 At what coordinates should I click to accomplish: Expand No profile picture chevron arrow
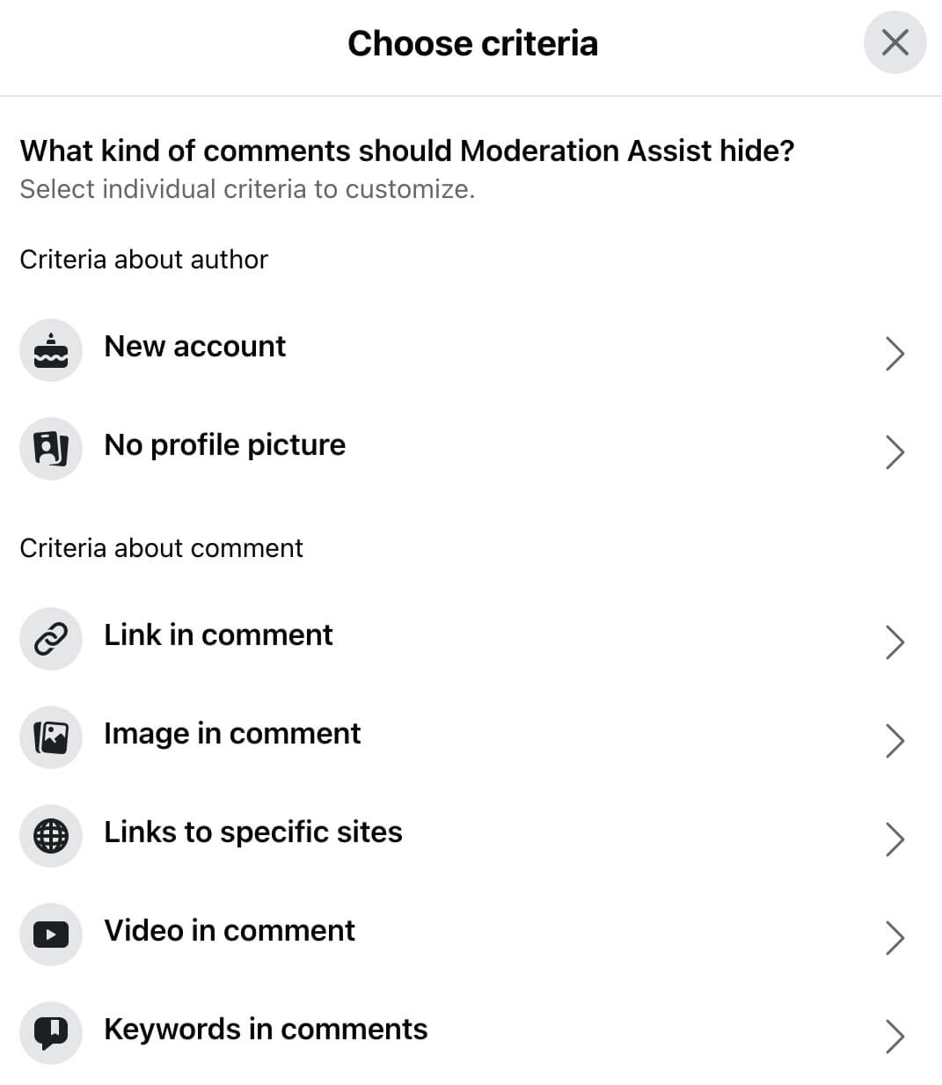click(895, 451)
